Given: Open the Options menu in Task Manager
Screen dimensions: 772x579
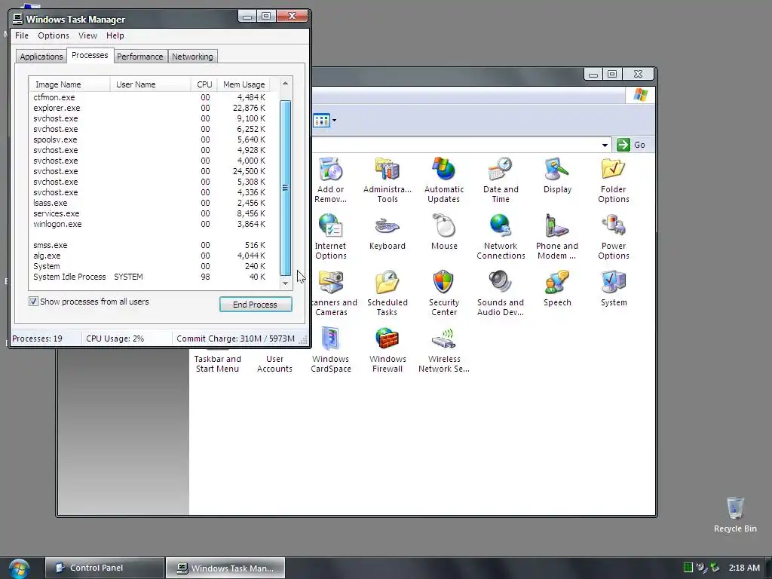Looking at the screenshot, I should [54, 35].
